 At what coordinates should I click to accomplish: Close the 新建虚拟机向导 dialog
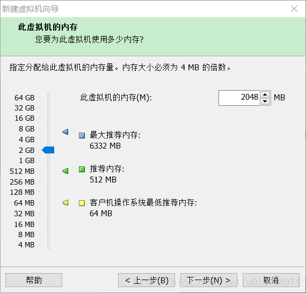pyautogui.click(x=294, y=9)
